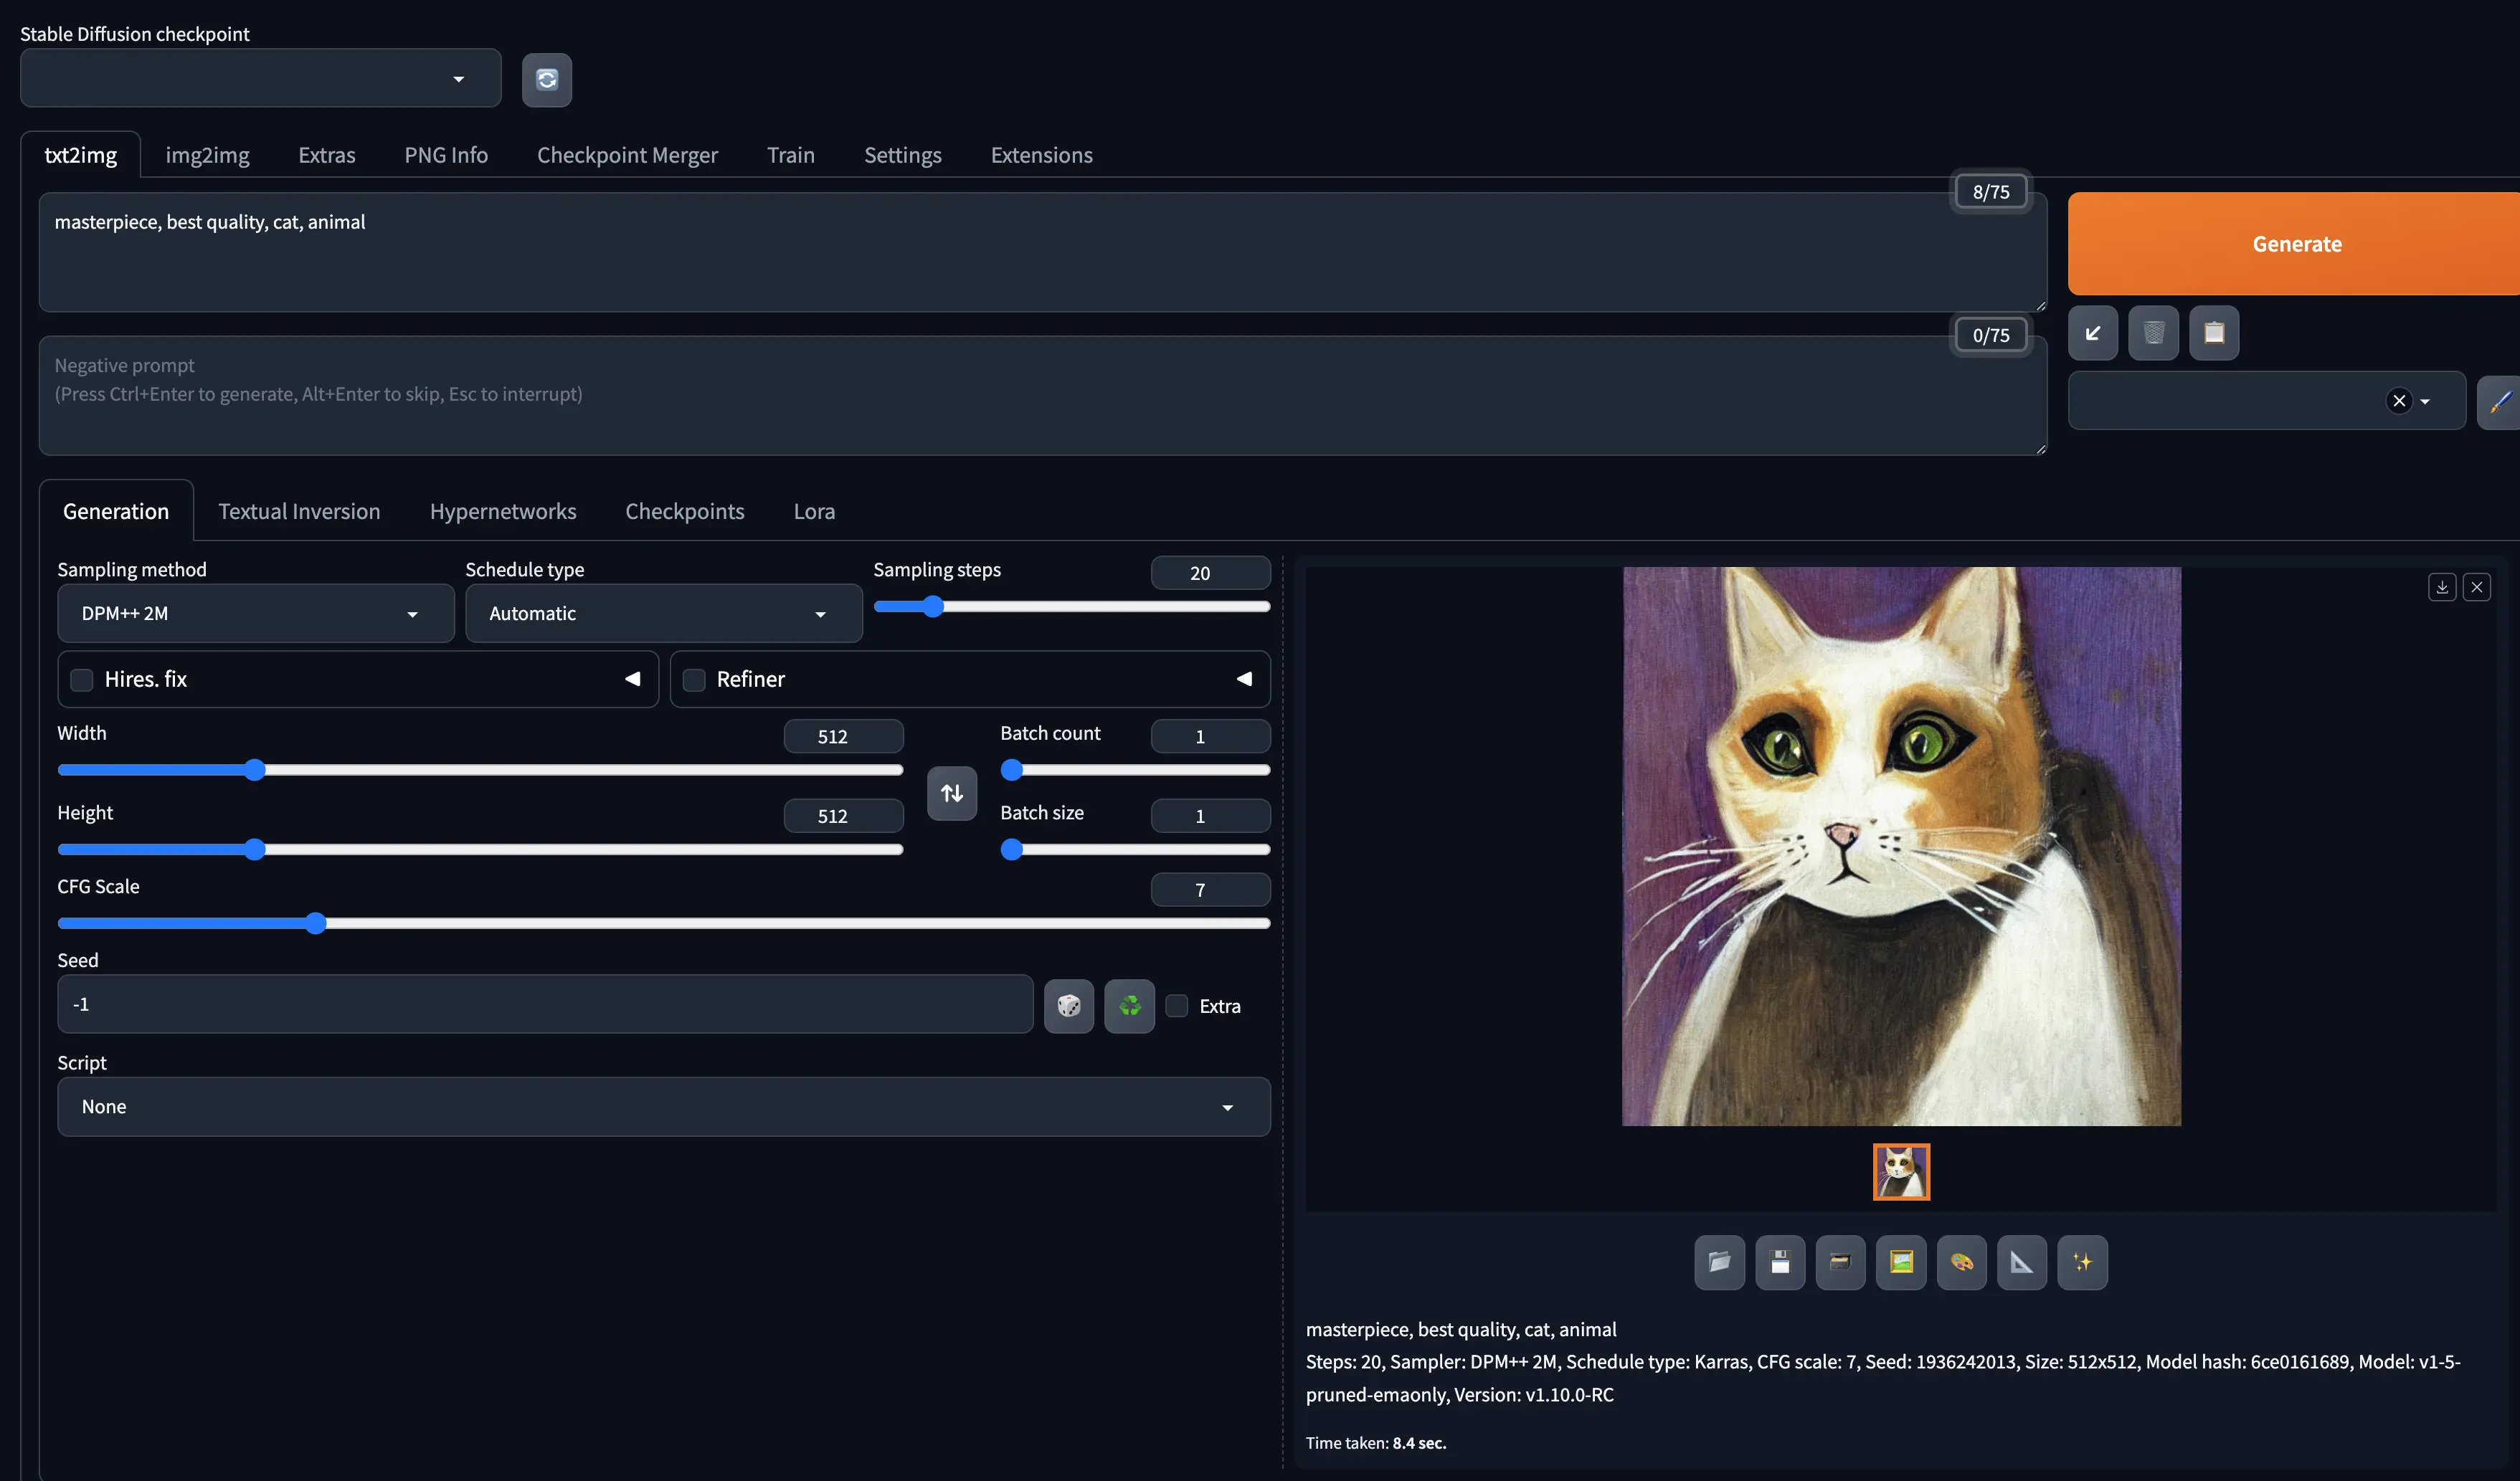Open the PNG Info tab
Image resolution: width=2520 pixels, height=1481 pixels.
point(446,155)
